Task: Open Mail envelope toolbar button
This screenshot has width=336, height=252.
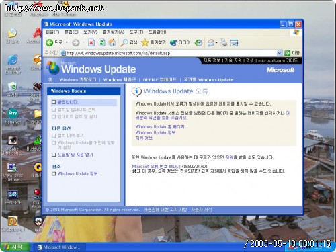Action: coord(212,42)
